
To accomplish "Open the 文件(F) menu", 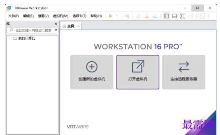I will click(x=13, y=16).
